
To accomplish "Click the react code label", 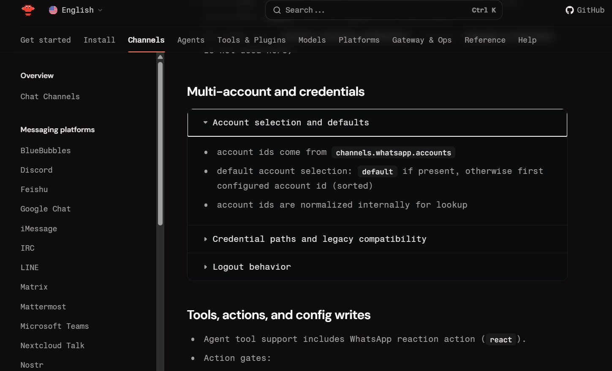I will (x=501, y=340).
